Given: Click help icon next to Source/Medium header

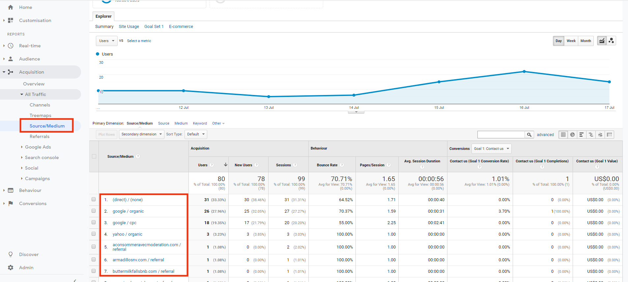Looking at the screenshot, I should point(138,156).
